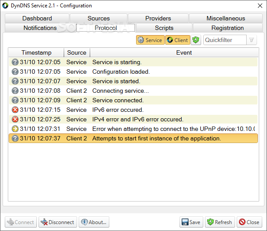
Task: Select the 'Service connected.' event text
Action: [x=118, y=100]
